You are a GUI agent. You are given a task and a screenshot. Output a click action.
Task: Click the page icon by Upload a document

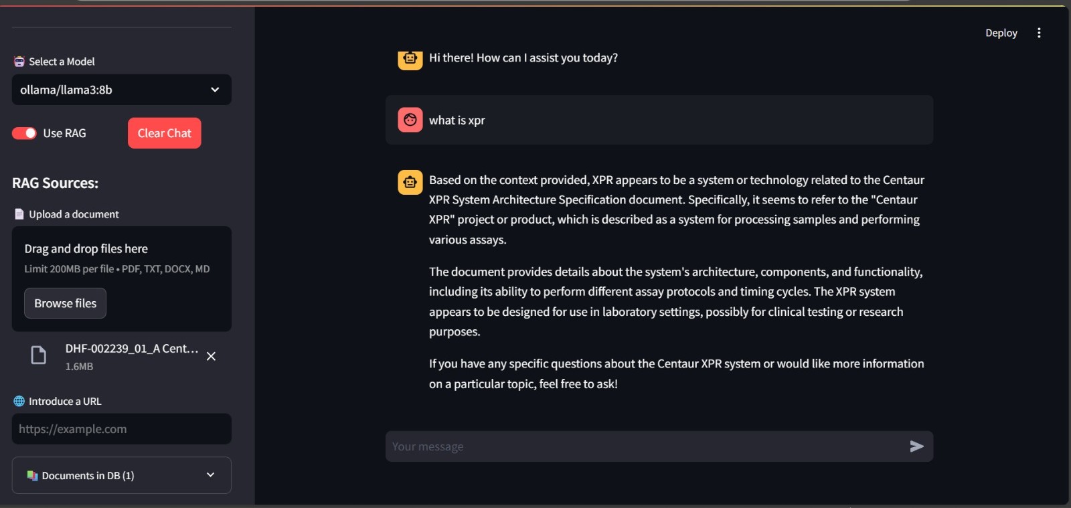point(19,214)
